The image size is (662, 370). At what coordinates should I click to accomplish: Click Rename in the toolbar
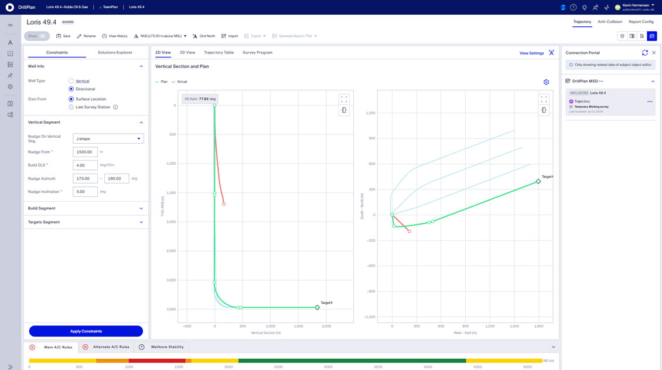coord(86,36)
